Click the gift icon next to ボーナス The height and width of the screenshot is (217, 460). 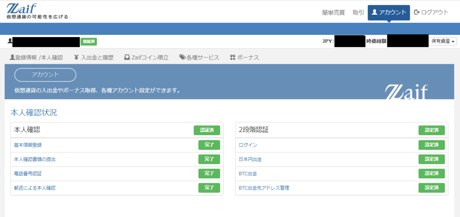tap(233, 57)
